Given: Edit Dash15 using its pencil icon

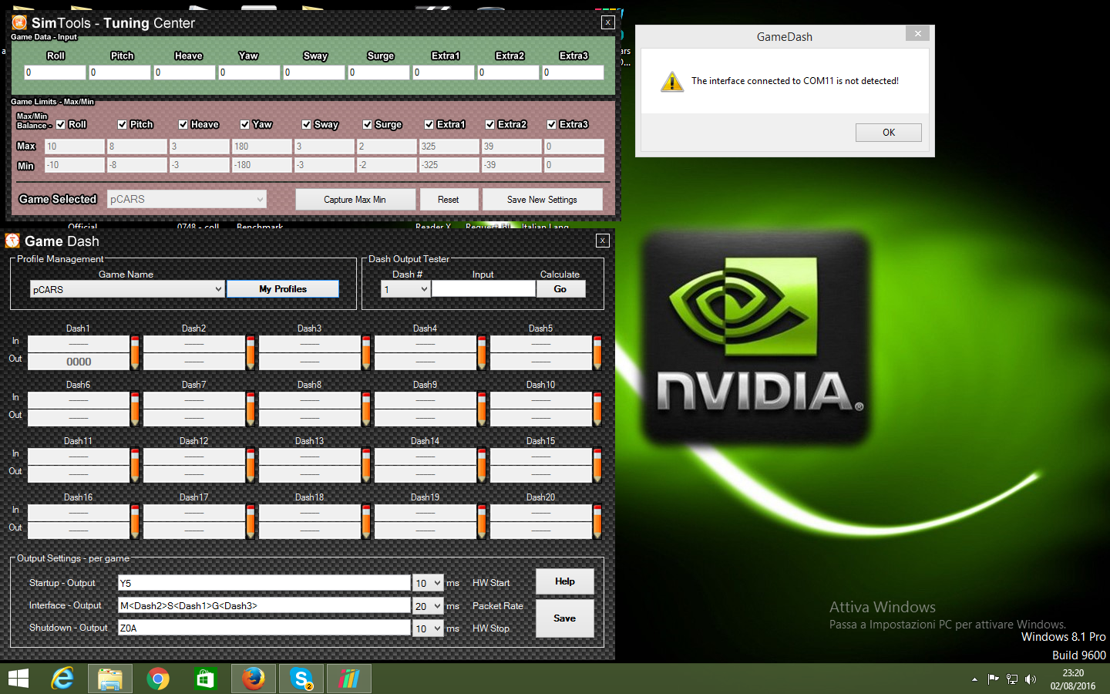Looking at the screenshot, I should [x=597, y=465].
